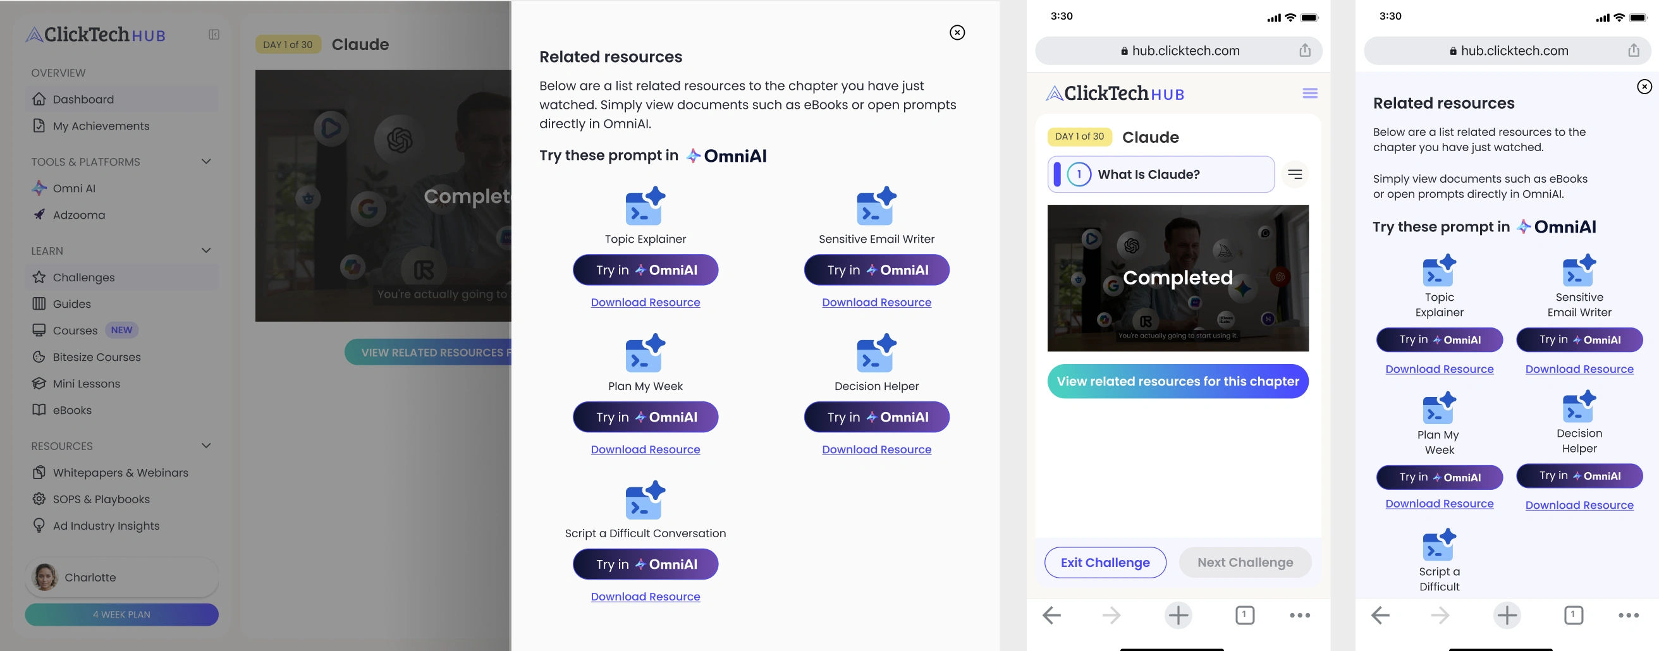Download resource for Sensitive Email Writer on desktop

[876, 302]
